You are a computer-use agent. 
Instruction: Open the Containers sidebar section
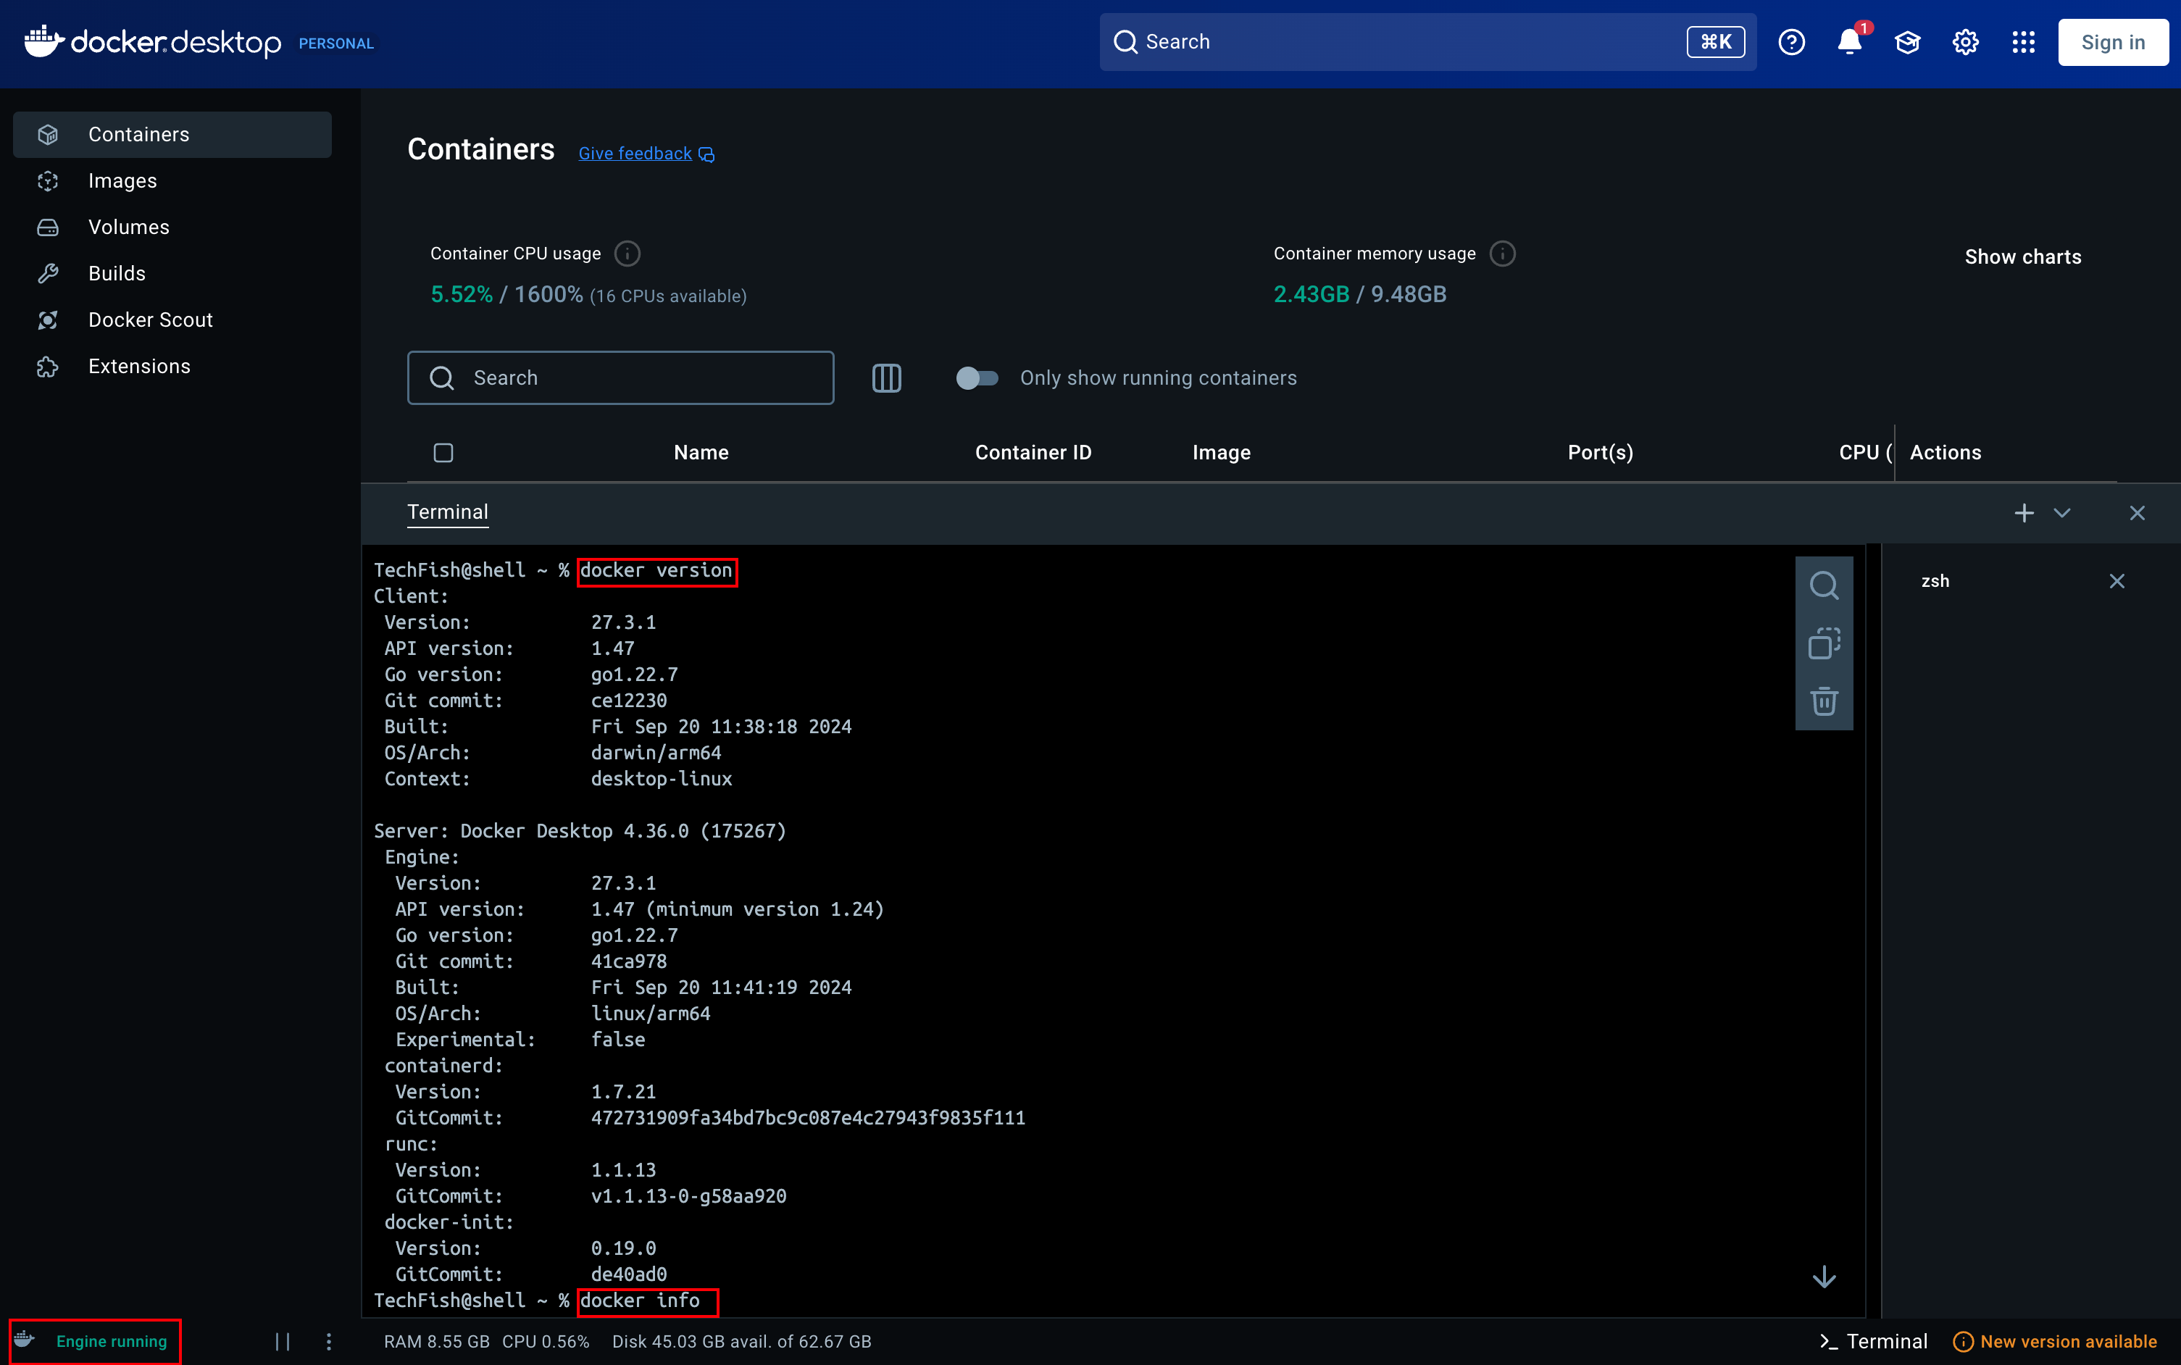(172, 135)
